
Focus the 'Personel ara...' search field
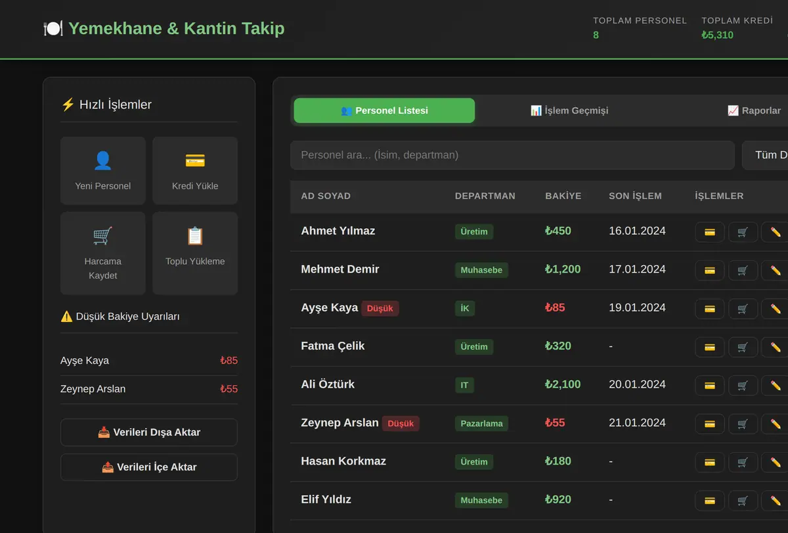click(512, 155)
